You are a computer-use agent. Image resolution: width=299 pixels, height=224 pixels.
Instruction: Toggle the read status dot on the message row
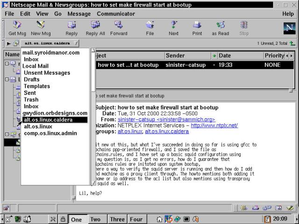click(x=214, y=65)
